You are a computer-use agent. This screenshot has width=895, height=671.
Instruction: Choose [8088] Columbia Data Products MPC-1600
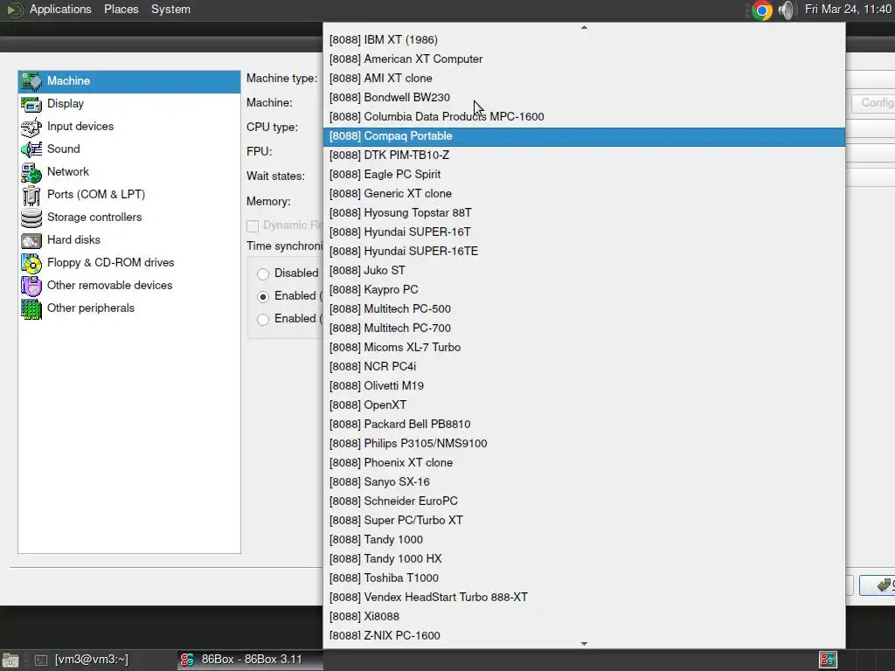[584, 117]
